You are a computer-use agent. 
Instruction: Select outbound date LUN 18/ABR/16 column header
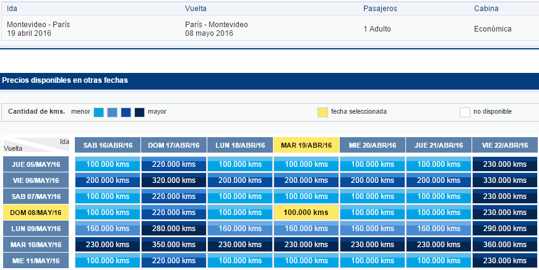[x=240, y=145]
